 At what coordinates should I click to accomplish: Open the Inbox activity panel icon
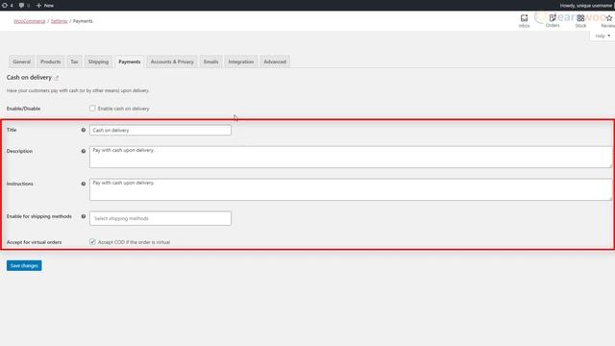524,18
